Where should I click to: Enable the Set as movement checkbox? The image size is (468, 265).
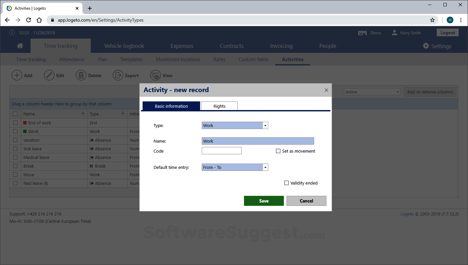pos(278,151)
